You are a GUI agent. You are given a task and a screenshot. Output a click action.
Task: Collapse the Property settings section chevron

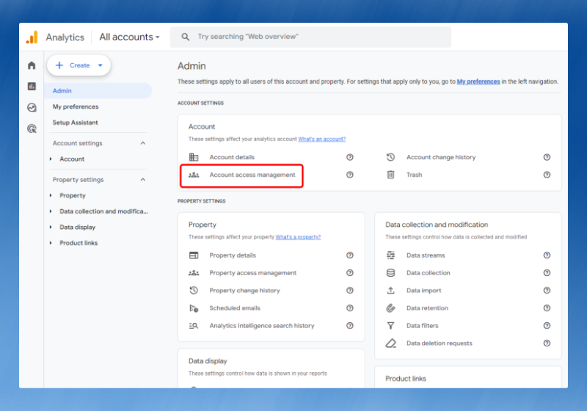[142, 180]
